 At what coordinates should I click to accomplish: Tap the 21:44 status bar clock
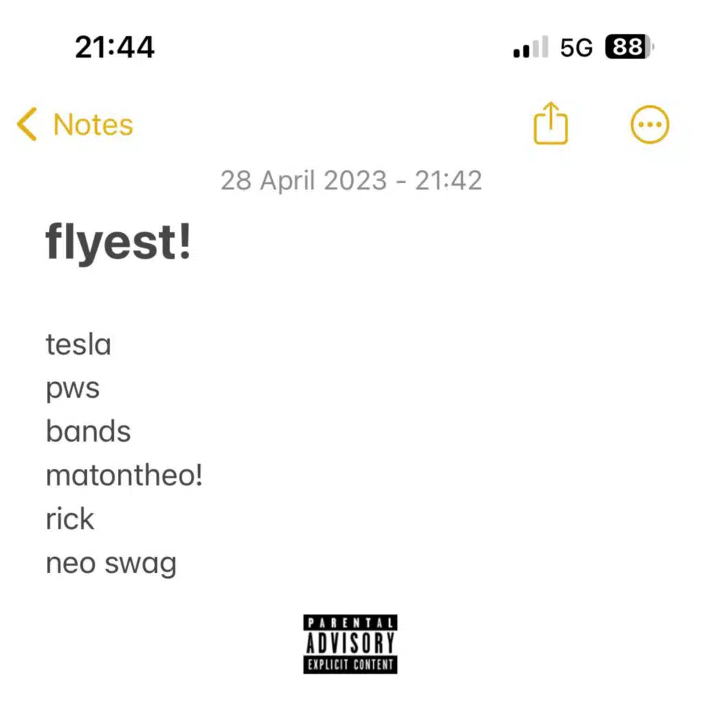[x=114, y=47]
